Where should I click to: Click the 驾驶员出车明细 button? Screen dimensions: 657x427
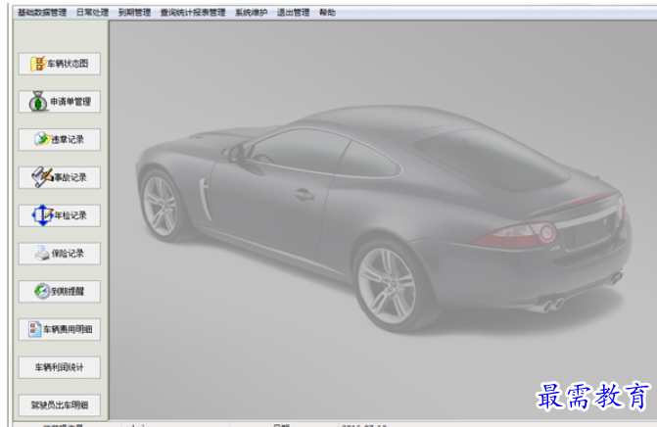tap(60, 405)
